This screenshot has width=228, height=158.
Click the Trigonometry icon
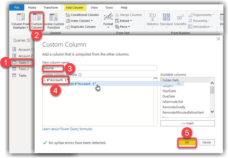coord(190,15)
